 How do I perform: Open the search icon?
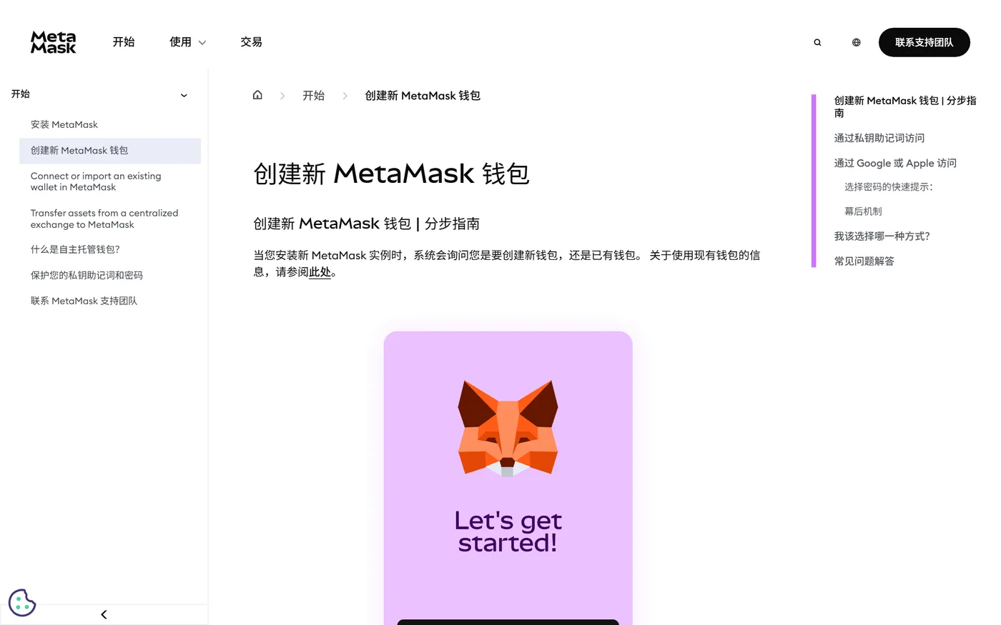click(x=817, y=42)
